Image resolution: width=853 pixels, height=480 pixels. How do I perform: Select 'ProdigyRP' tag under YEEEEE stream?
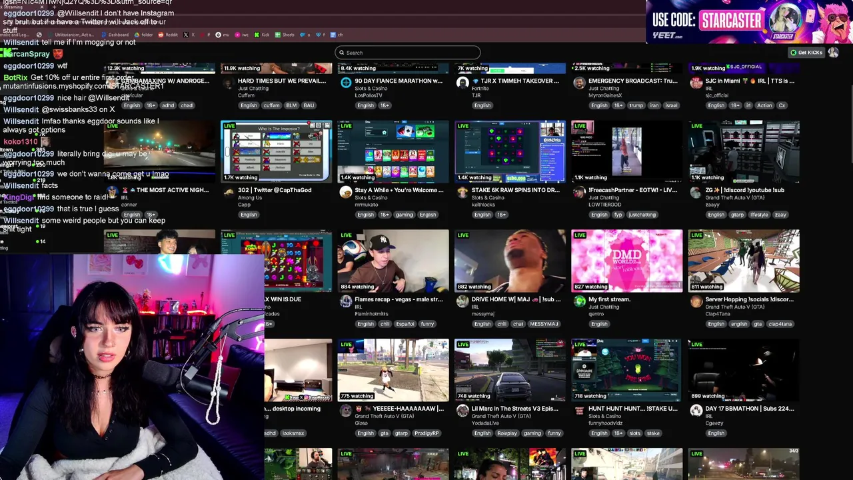click(x=426, y=433)
